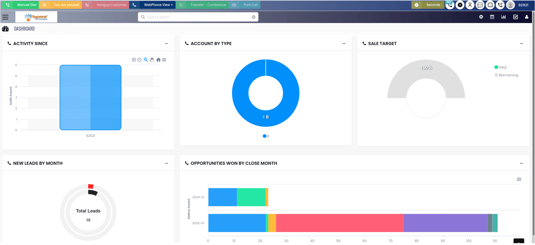Toggle Remaining legend series visibility
Viewport: 535px width, 245px height.
click(506, 75)
